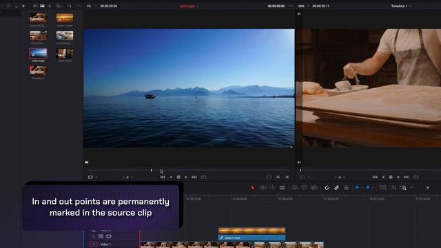Open source viewer mode dropdown
This screenshot has width=441, height=248.
pyautogui.click(x=92, y=177)
